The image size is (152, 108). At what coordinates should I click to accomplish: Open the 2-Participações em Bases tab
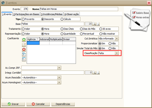(26, 14)
